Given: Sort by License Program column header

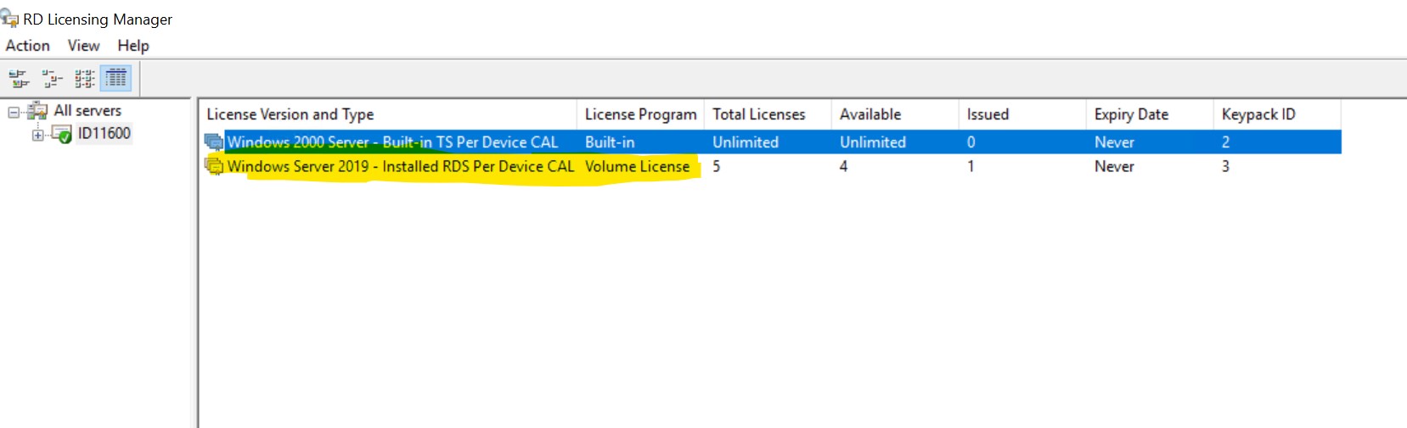Looking at the screenshot, I should tap(640, 114).
